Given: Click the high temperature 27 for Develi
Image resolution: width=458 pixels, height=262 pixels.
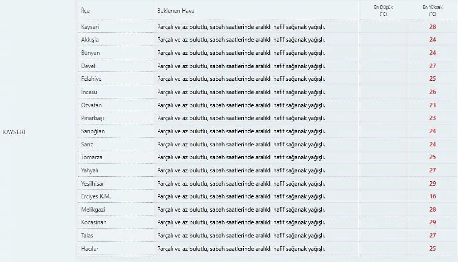Looking at the screenshot, I should pos(433,66).
